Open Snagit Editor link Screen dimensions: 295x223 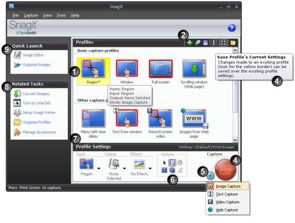[33, 55]
